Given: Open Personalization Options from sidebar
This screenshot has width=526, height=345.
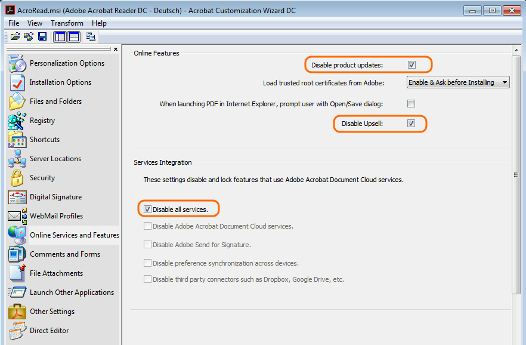Looking at the screenshot, I should [x=67, y=63].
